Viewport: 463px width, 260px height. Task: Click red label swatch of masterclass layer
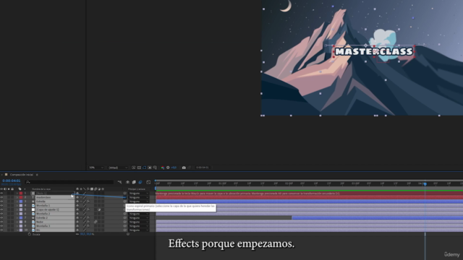pyautogui.click(x=21, y=197)
